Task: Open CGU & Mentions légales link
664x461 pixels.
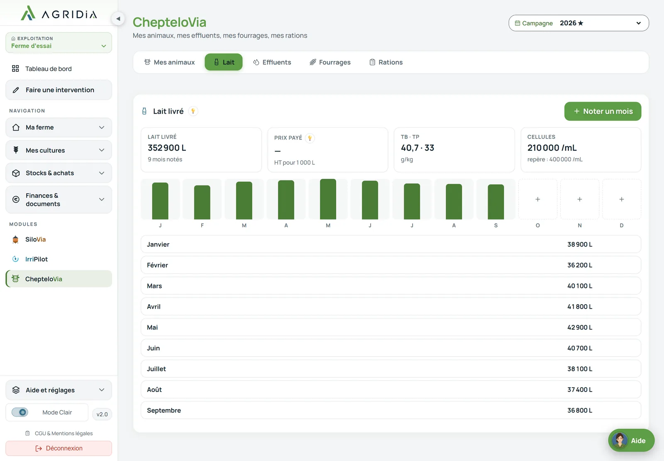Action: click(59, 433)
